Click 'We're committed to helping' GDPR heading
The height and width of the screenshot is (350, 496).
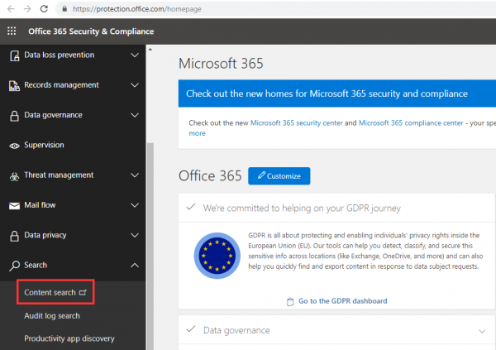pos(302,209)
